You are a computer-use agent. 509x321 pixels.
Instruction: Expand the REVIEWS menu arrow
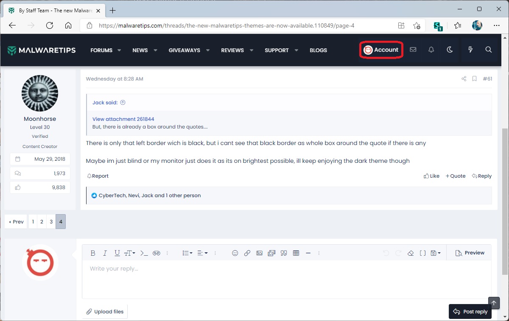(x=252, y=50)
